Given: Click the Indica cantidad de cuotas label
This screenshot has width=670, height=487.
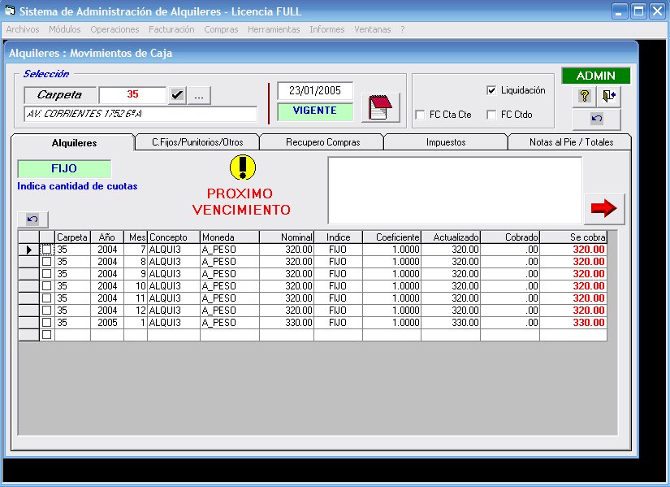Looking at the screenshot, I should [x=77, y=186].
